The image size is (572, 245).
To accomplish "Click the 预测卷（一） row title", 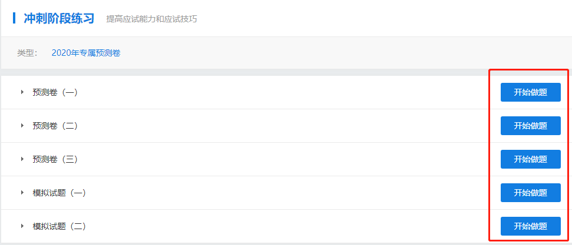I will coord(55,92).
